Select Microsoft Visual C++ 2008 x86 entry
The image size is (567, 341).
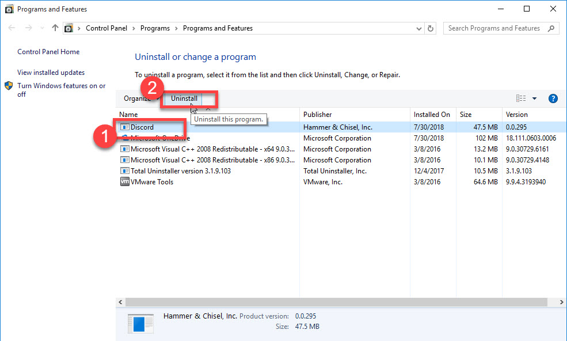coord(212,160)
